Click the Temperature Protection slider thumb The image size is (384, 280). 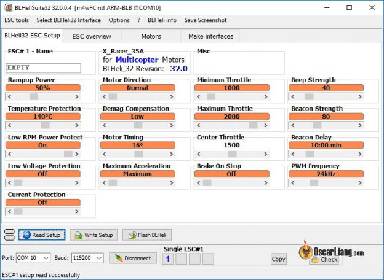(46, 125)
